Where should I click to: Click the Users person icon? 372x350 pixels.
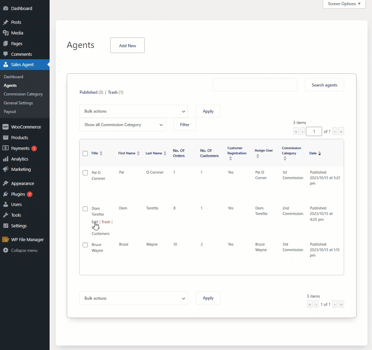pyautogui.click(x=6, y=204)
